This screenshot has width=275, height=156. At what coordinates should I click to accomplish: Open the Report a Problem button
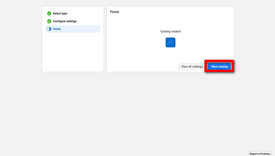260,154
